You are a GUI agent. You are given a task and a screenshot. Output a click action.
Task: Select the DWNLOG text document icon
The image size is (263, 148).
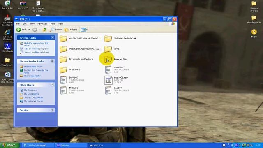(63, 80)
